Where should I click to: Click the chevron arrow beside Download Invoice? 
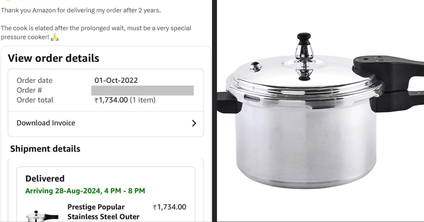(194, 123)
